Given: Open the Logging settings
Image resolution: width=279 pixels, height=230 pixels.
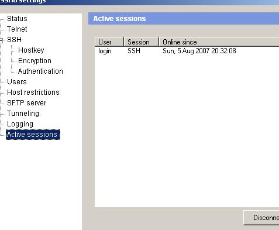Looking at the screenshot, I should coord(20,124).
